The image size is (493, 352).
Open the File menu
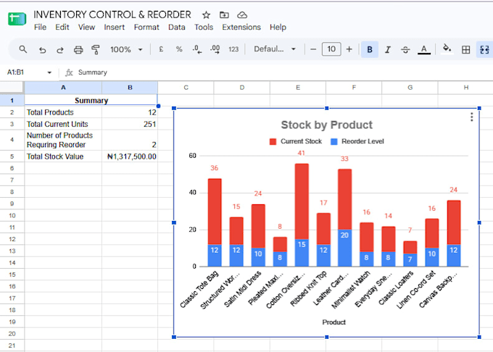[40, 28]
